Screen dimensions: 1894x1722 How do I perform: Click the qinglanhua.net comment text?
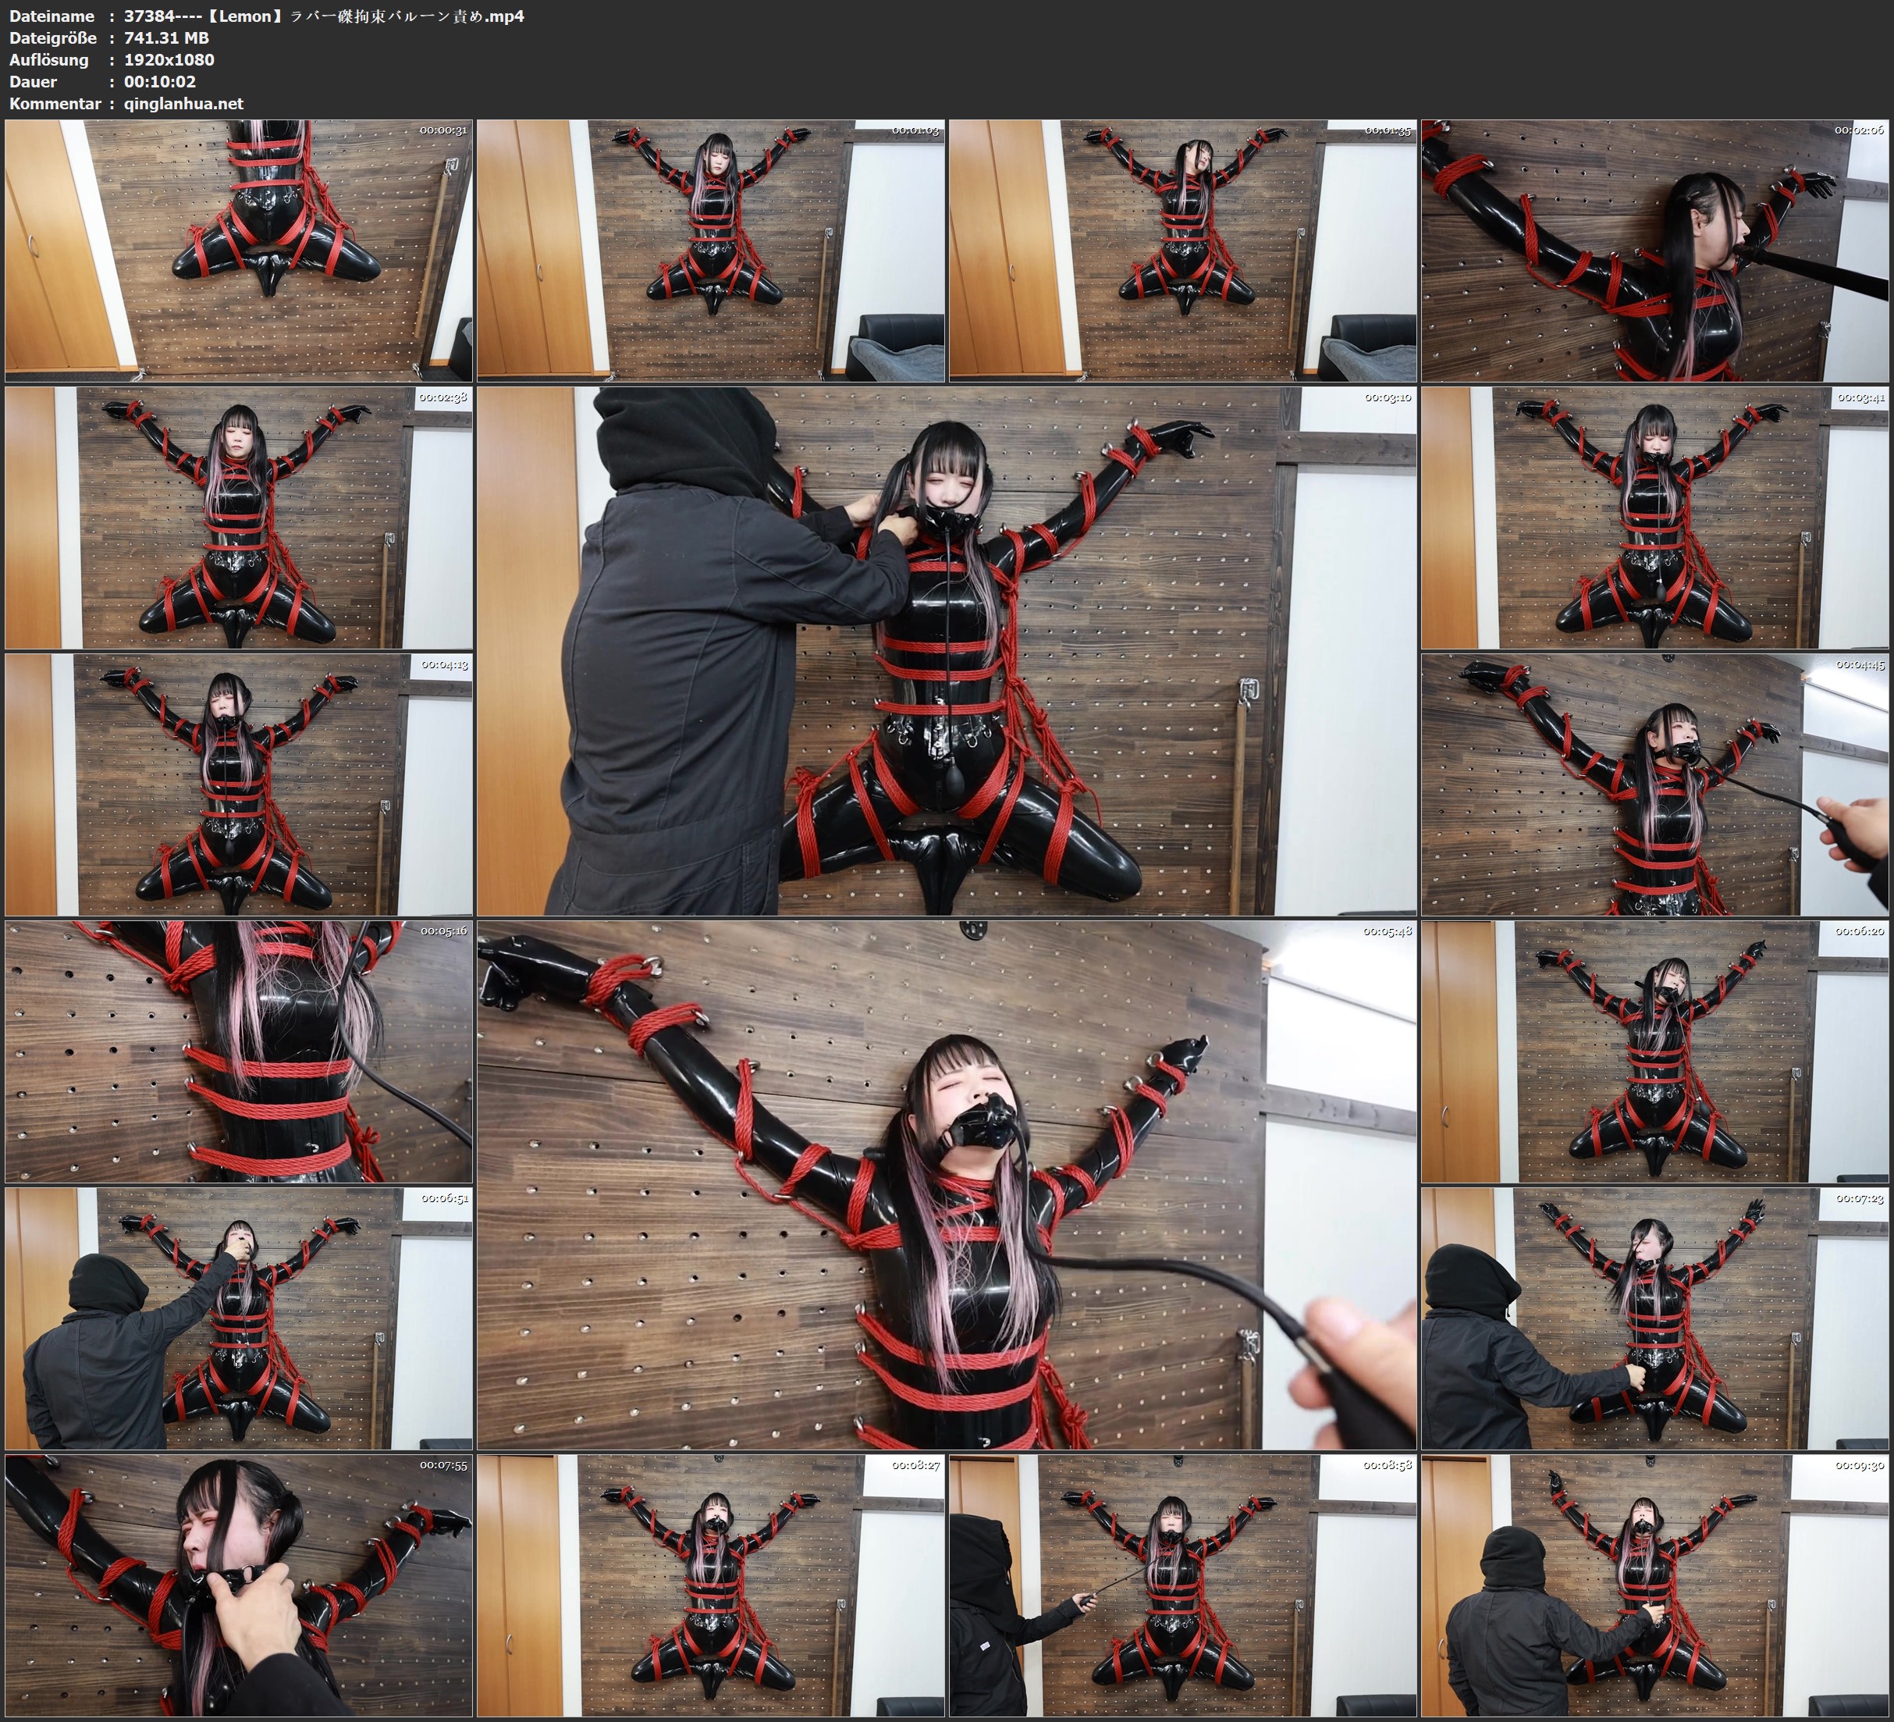(x=183, y=103)
